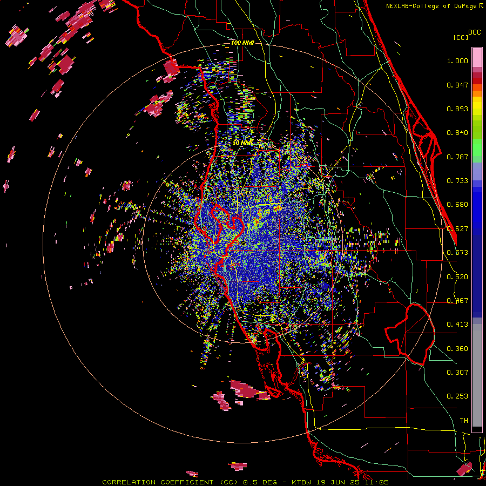Viewport: 486px width, 486px height.
Task: Select the 0.307 scale value
Action: [x=457, y=372]
